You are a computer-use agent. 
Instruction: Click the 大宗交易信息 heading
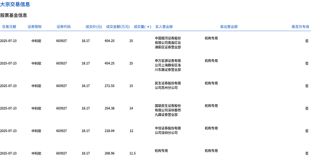click(15, 4)
